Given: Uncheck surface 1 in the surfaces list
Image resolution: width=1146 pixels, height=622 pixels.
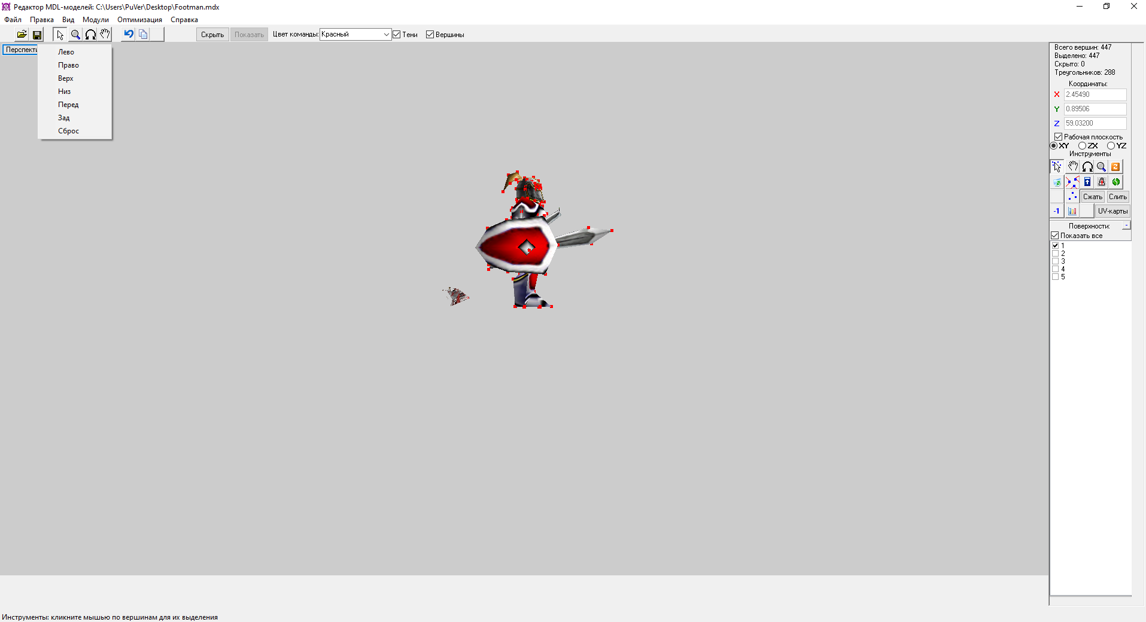Looking at the screenshot, I should pyautogui.click(x=1056, y=246).
